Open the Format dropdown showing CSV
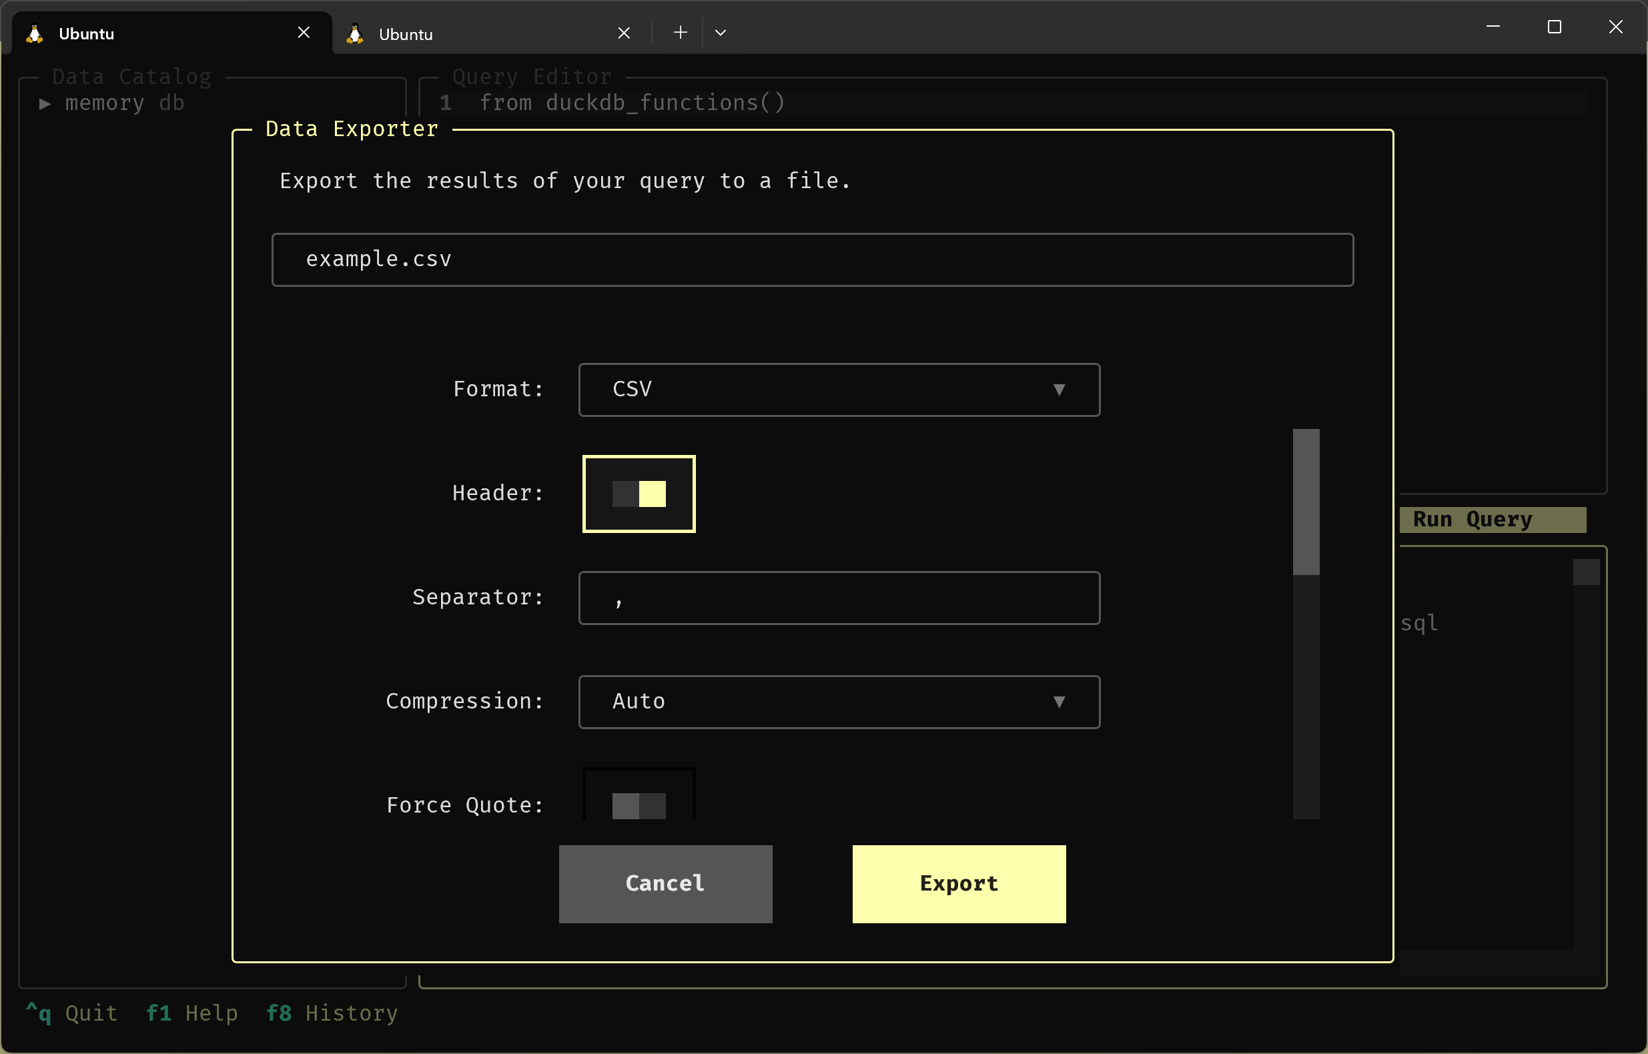 pos(839,390)
